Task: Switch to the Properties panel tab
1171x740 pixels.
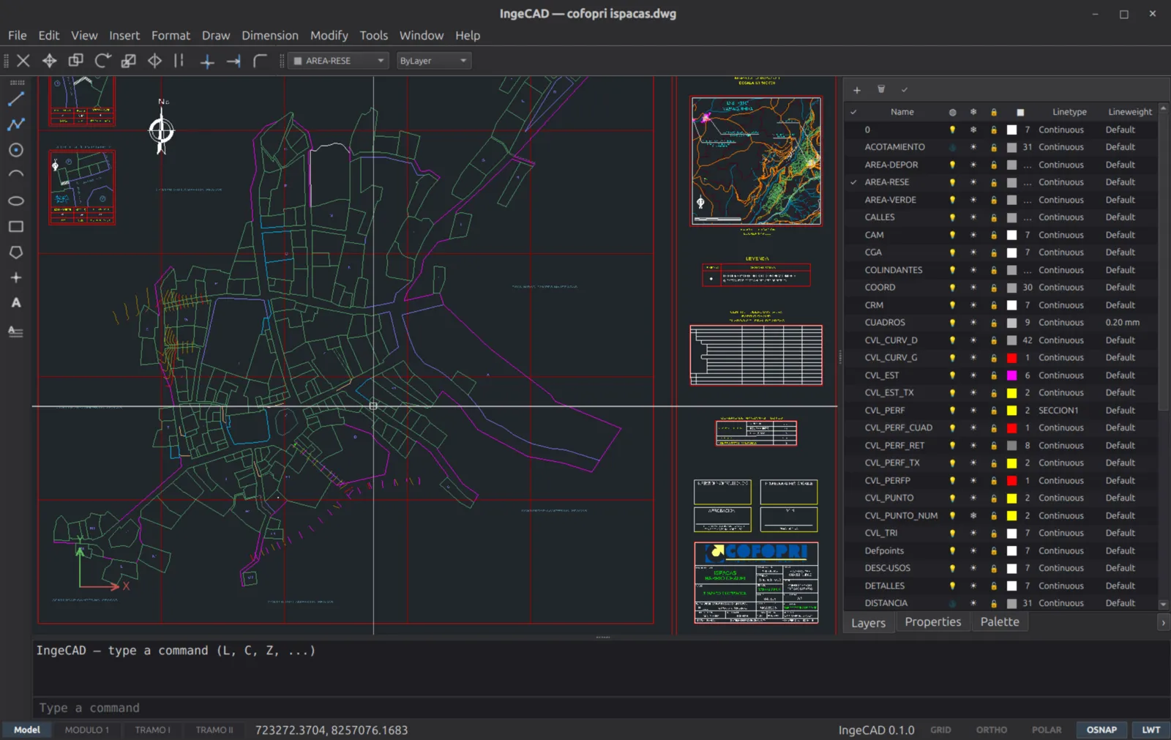Action: point(932,622)
